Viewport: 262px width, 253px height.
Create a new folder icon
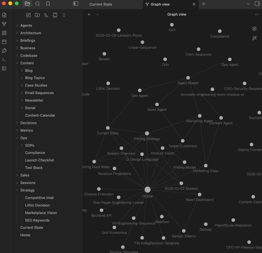point(37,15)
